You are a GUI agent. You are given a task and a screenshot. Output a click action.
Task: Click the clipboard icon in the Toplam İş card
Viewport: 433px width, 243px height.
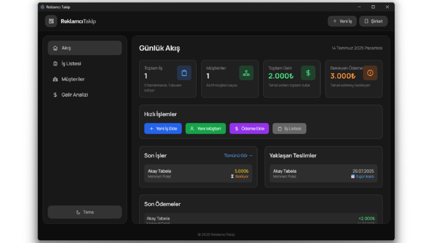pos(184,73)
